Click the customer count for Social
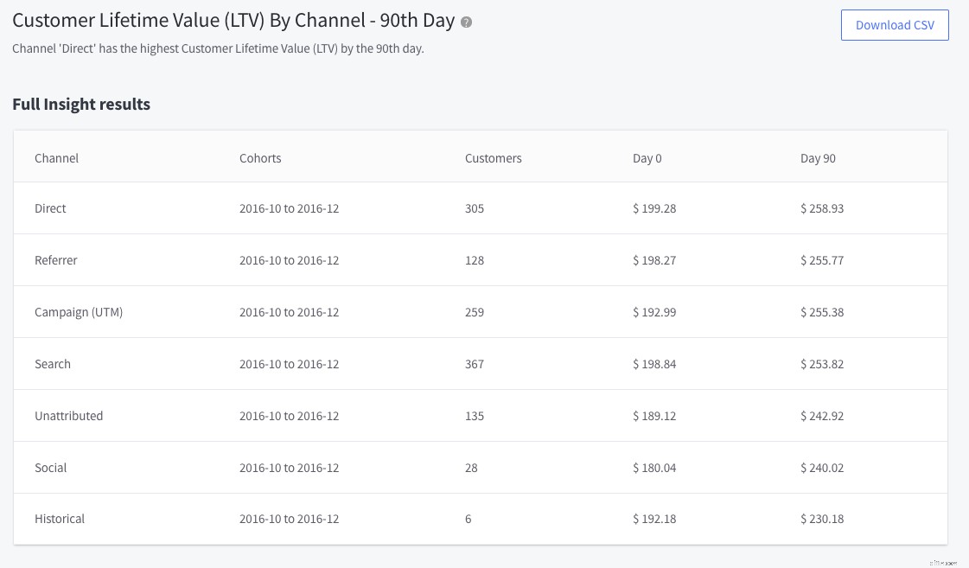The width and height of the screenshot is (969, 568). [x=471, y=468]
